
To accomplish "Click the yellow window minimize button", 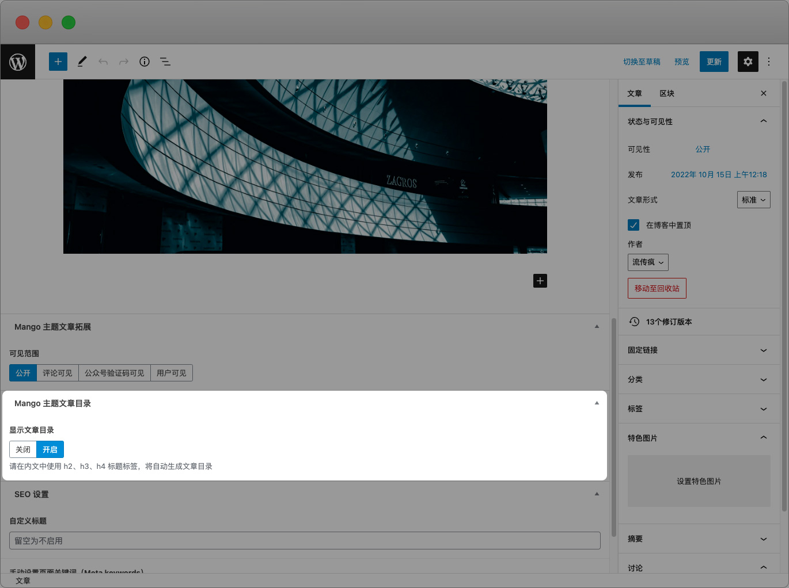I will click(x=45, y=22).
